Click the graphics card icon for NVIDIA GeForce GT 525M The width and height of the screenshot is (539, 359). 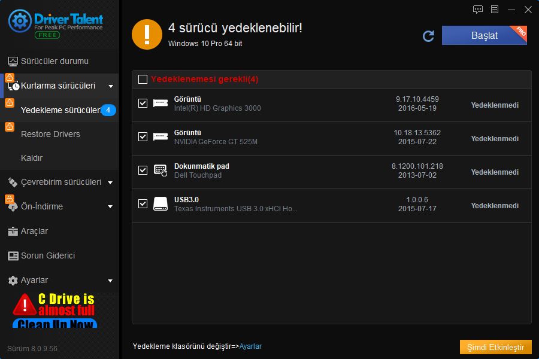(x=161, y=137)
